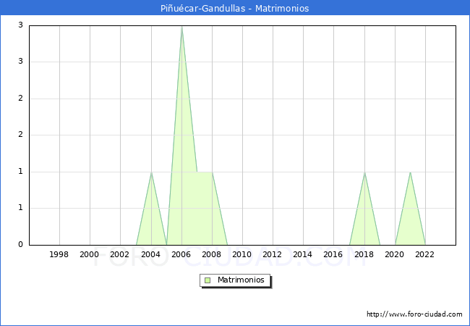Open the www.foro-ciudad.com link

pyautogui.click(x=414, y=314)
